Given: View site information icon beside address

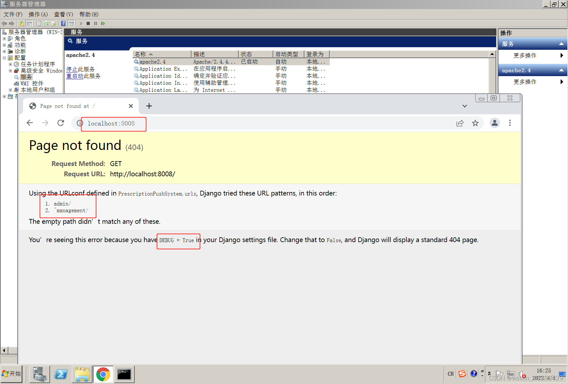Looking at the screenshot, I should (x=80, y=123).
